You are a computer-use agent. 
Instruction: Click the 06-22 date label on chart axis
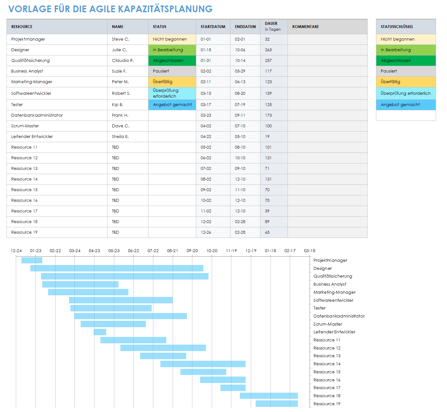pyautogui.click(x=134, y=251)
